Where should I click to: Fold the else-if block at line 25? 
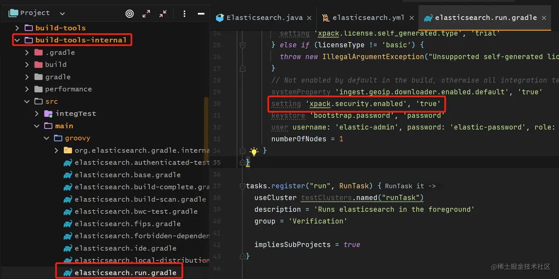(242, 45)
